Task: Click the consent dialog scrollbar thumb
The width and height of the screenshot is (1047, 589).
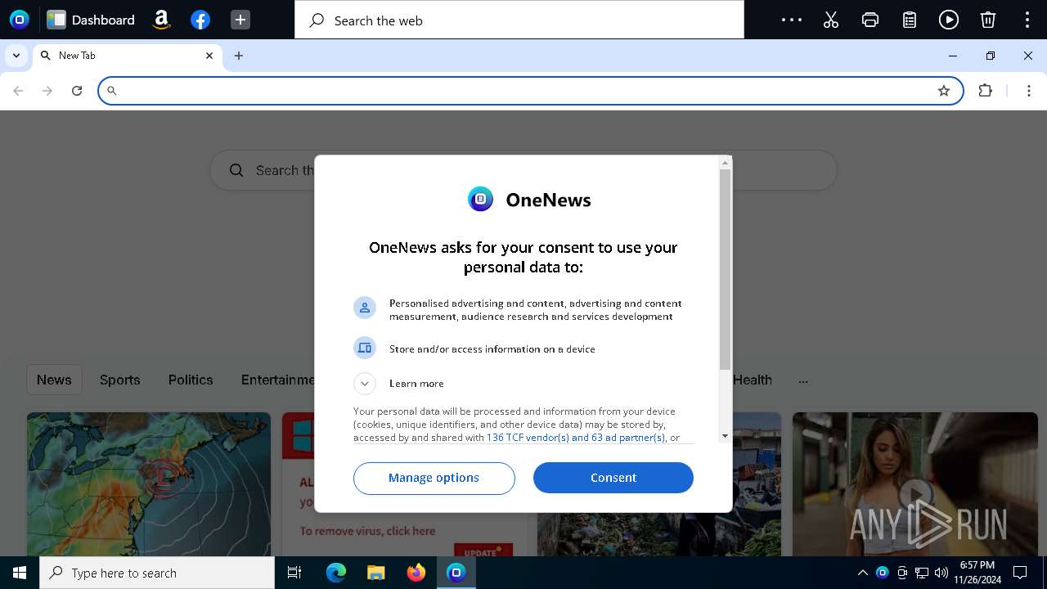Action: pos(725,269)
